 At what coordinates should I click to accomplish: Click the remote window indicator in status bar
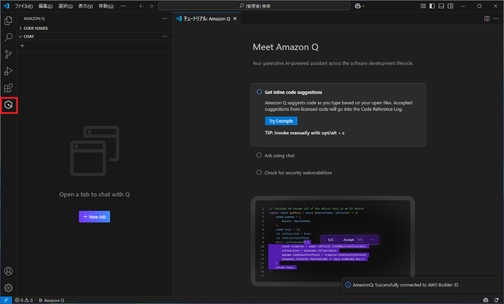6,300
